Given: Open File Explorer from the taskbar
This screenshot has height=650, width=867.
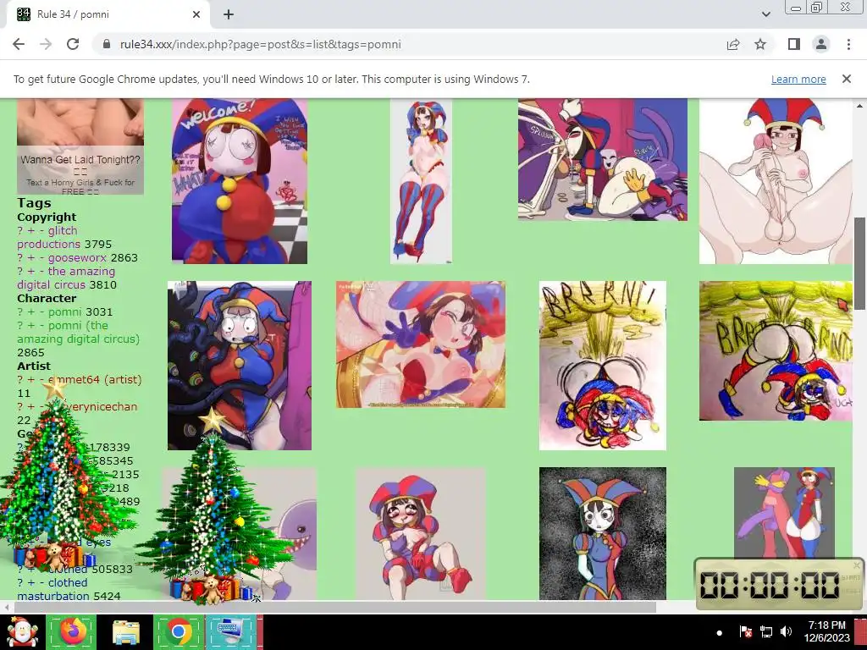Looking at the screenshot, I should [125, 631].
